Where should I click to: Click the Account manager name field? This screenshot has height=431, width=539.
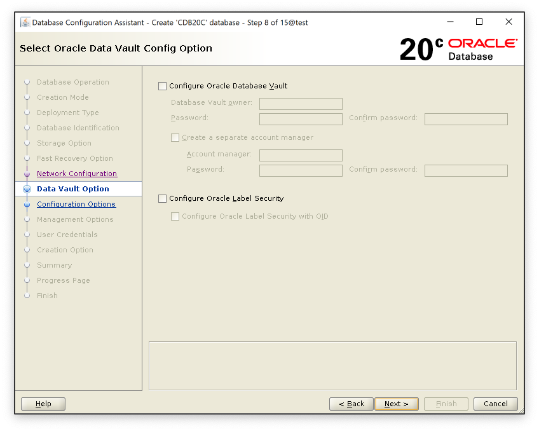(301, 155)
